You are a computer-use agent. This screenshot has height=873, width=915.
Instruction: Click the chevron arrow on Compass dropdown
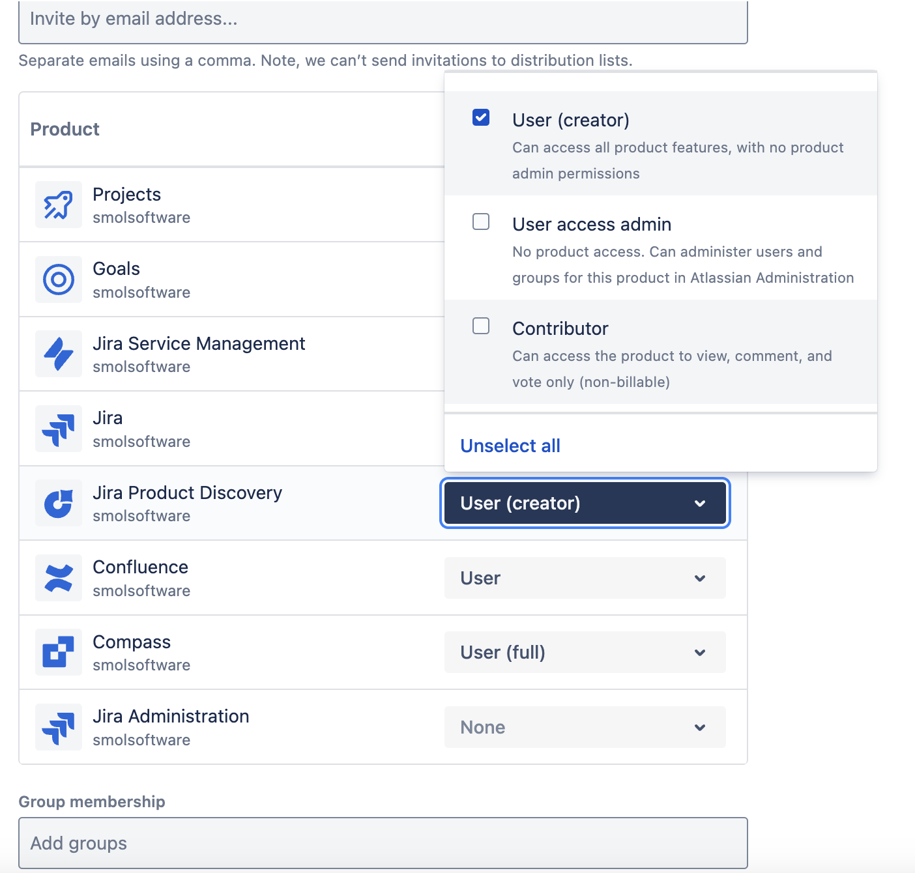tap(700, 652)
